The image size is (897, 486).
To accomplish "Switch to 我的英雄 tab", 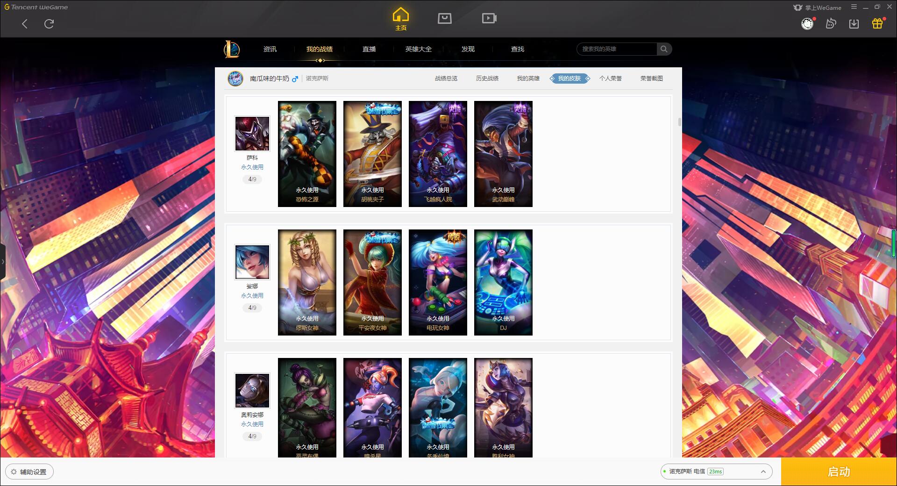I will pyautogui.click(x=528, y=79).
